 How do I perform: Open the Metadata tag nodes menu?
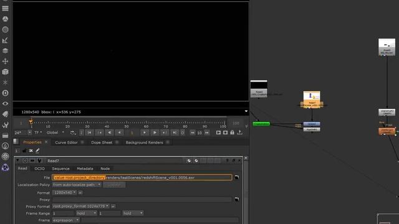[5, 114]
